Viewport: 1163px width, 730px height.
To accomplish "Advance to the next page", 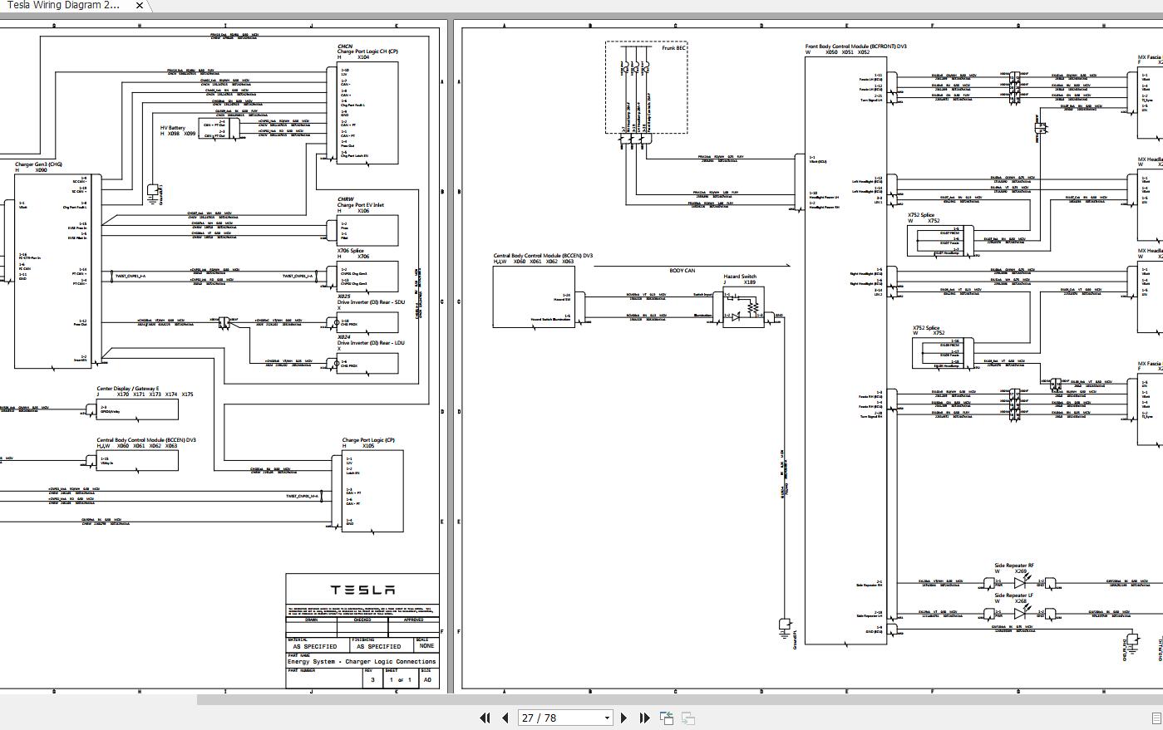I will pos(624,718).
